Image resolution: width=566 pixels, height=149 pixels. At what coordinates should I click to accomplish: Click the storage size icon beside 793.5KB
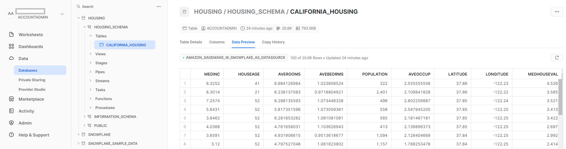pyautogui.click(x=298, y=28)
